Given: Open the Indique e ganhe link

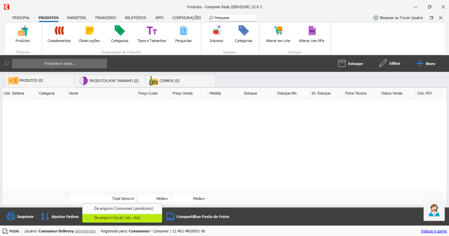Looking at the screenshot, I should click(433, 231).
